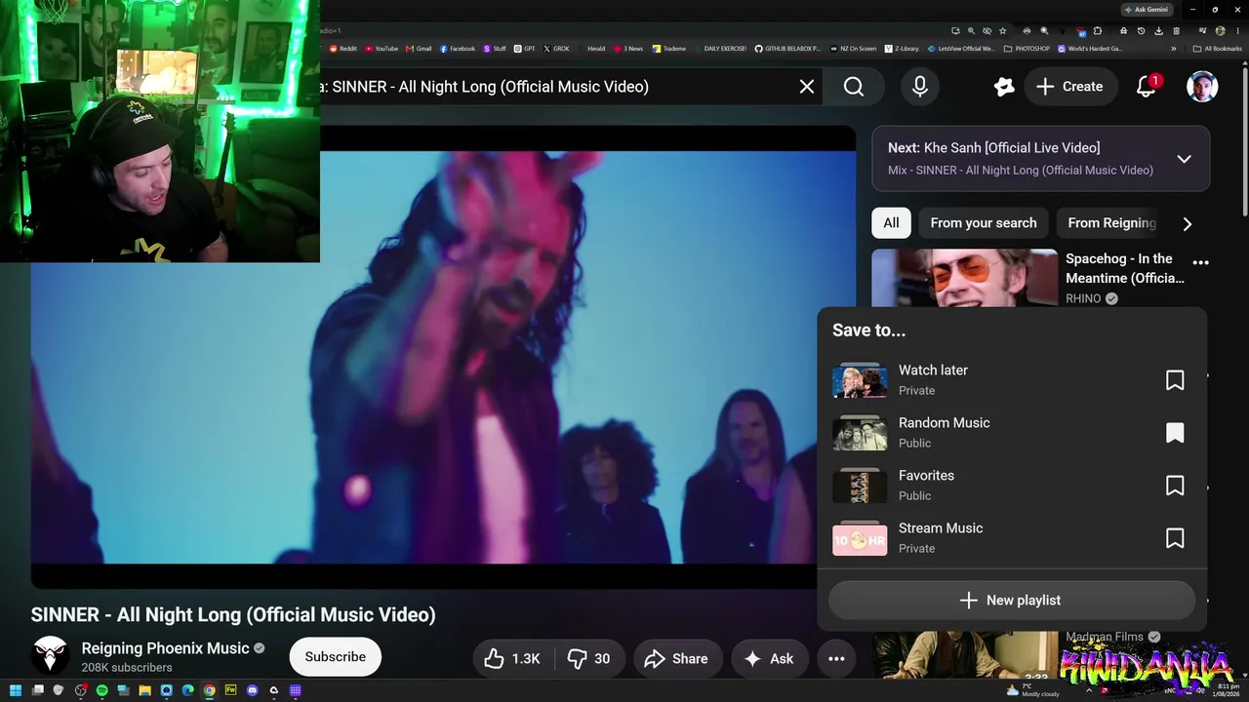The image size is (1249, 702).
Task: Click the sparkle icon beside Create
Action: pyautogui.click(x=1004, y=87)
